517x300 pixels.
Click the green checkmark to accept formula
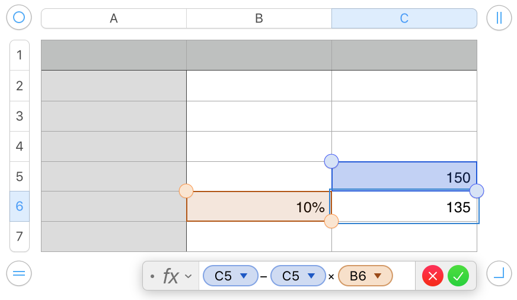point(458,276)
